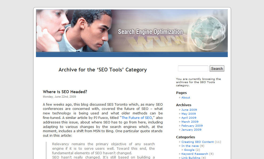Open the About page

185,97
